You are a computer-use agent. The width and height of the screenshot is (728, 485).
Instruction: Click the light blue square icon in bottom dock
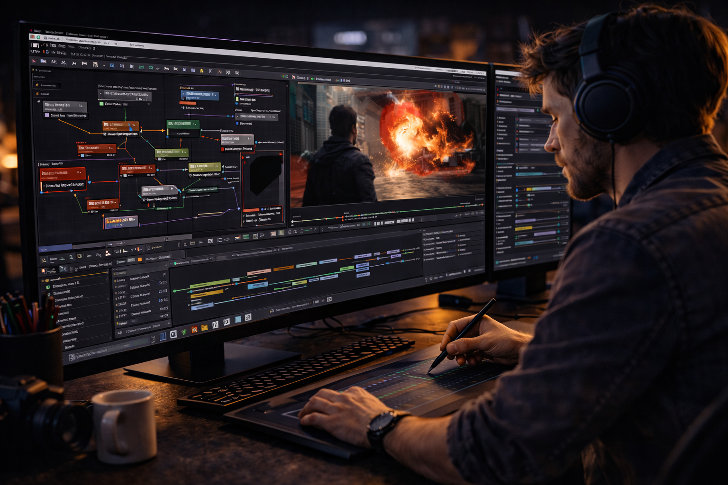pos(238,320)
